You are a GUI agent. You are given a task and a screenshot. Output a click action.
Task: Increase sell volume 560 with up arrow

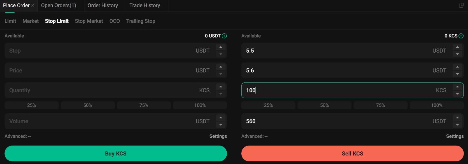[x=457, y=118]
